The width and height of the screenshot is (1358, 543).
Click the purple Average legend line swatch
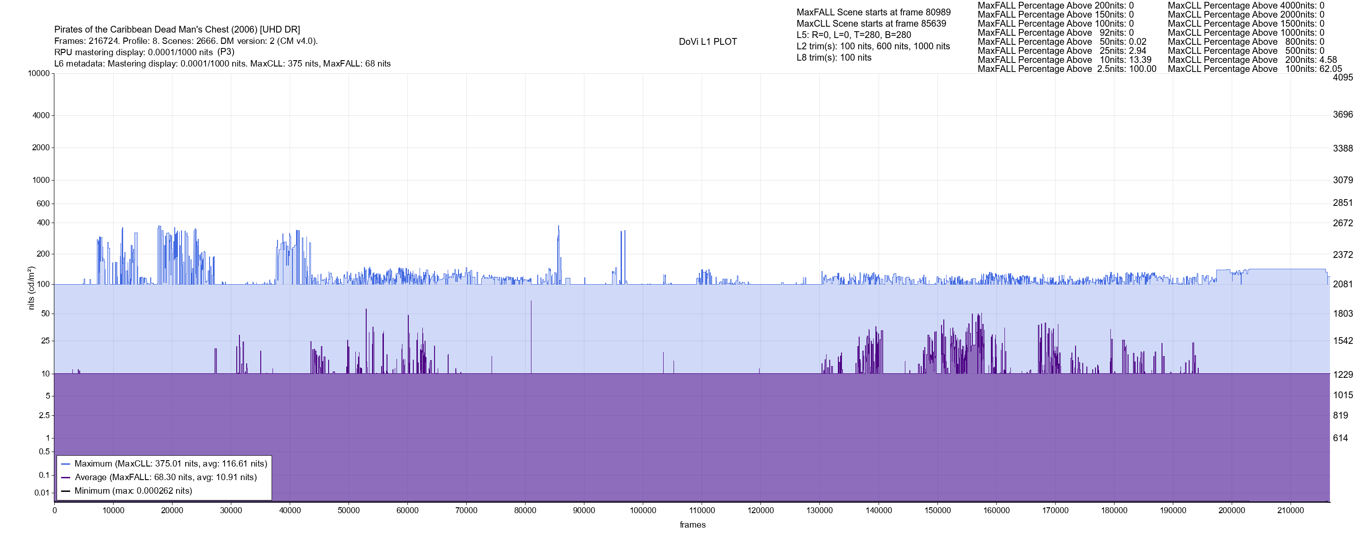point(66,478)
